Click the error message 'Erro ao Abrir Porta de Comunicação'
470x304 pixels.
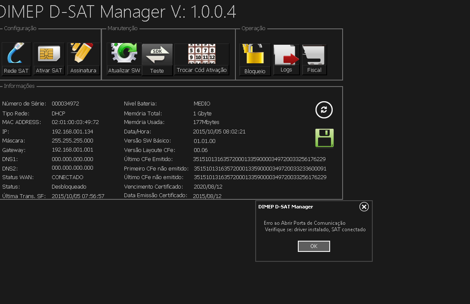305,223
